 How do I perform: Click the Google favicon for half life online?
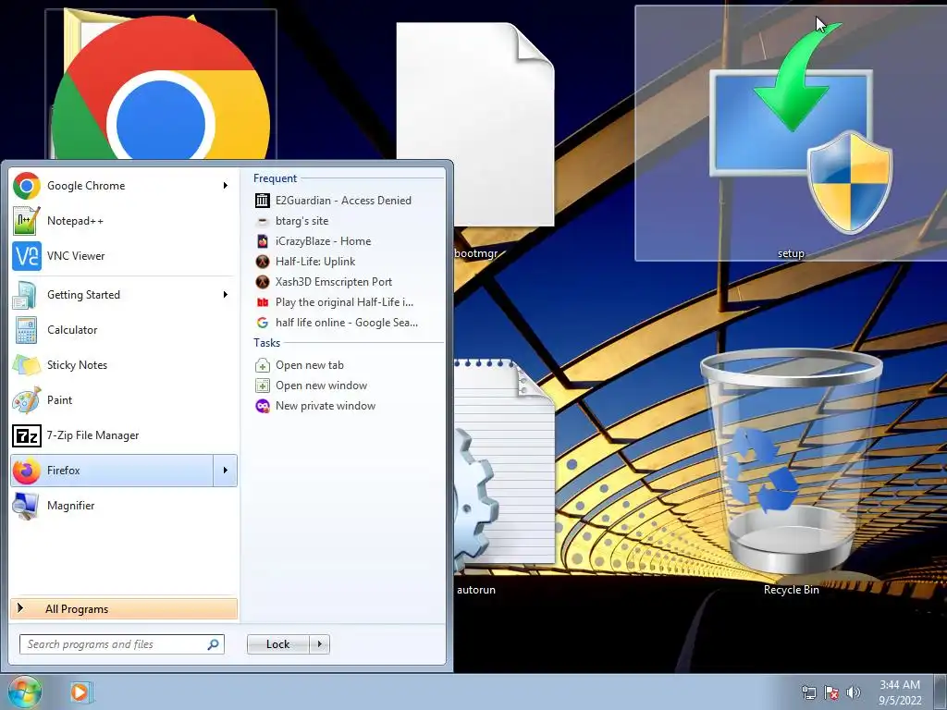[x=262, y=323]
